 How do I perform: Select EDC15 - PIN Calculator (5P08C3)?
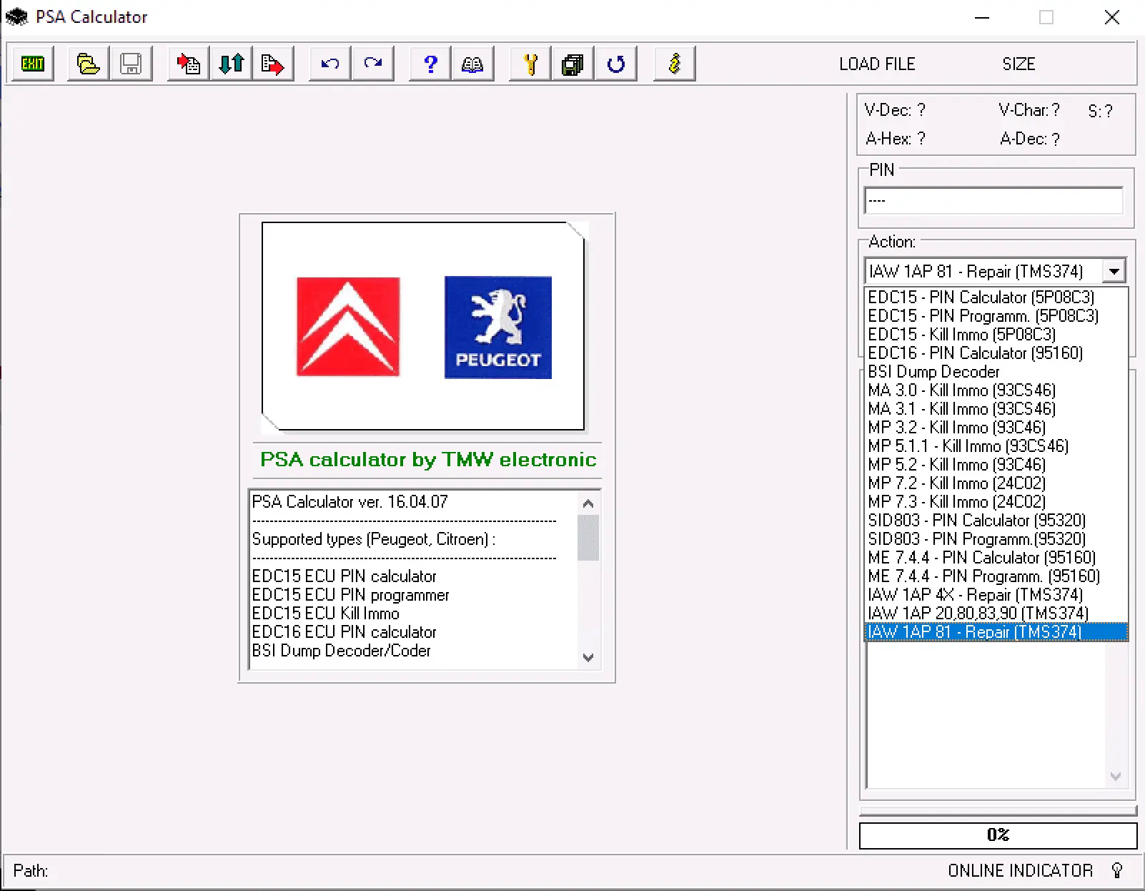996,297
